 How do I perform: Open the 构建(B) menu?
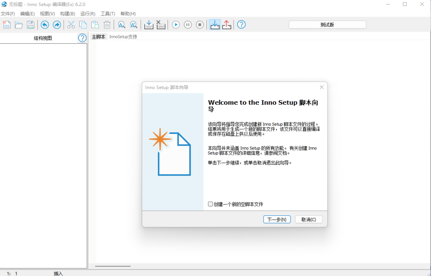pos(67,13)
